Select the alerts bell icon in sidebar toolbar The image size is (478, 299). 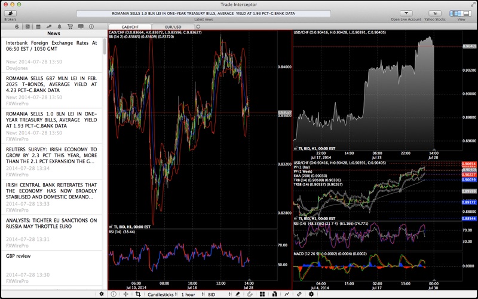pyautogui.click(x=59, y=27)
